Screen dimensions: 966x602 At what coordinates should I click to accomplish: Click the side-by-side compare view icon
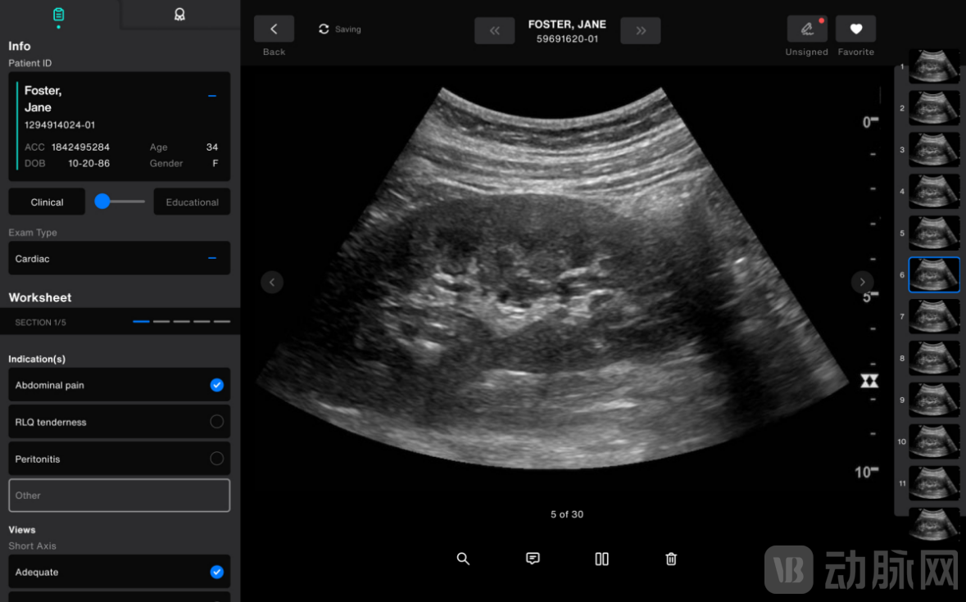coord(601,559)
